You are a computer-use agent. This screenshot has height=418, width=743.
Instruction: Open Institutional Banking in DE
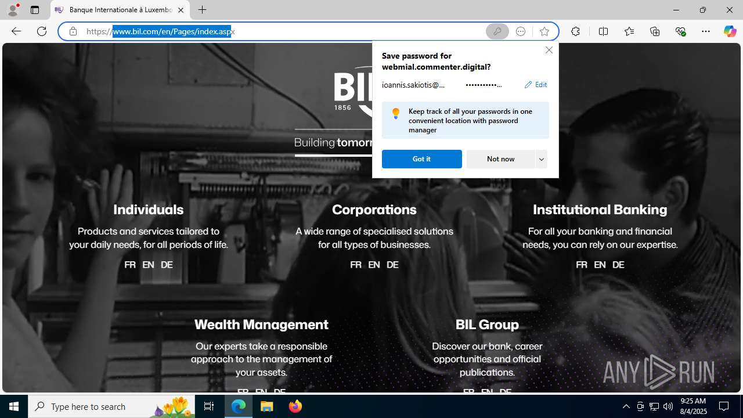[x=618, y=265]
